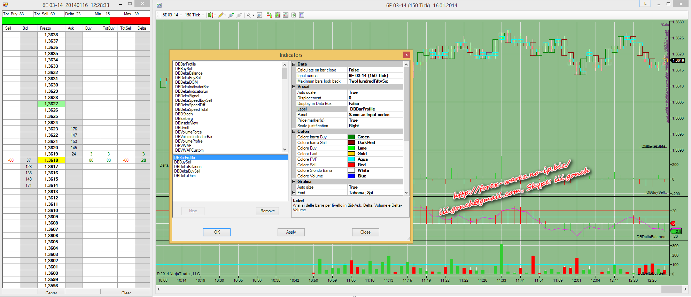
Task: Collapse the Visual property category
Action: click(x=294, y=86)
